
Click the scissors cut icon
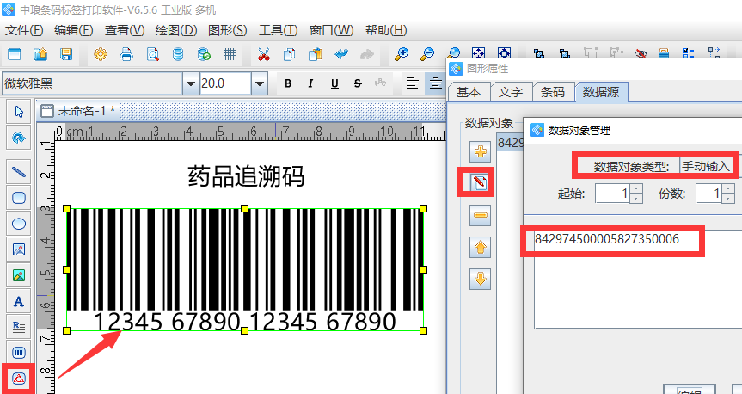(264, 54)
